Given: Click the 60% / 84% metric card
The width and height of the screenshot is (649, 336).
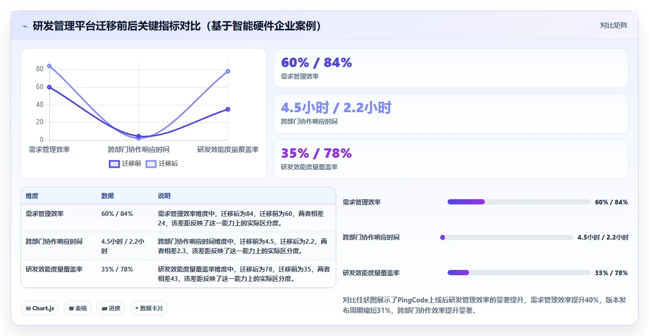Looking at the screenshot, I should pyautogui.click(x=451, y=68).
